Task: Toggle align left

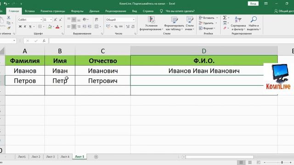Action: point(69,27)
